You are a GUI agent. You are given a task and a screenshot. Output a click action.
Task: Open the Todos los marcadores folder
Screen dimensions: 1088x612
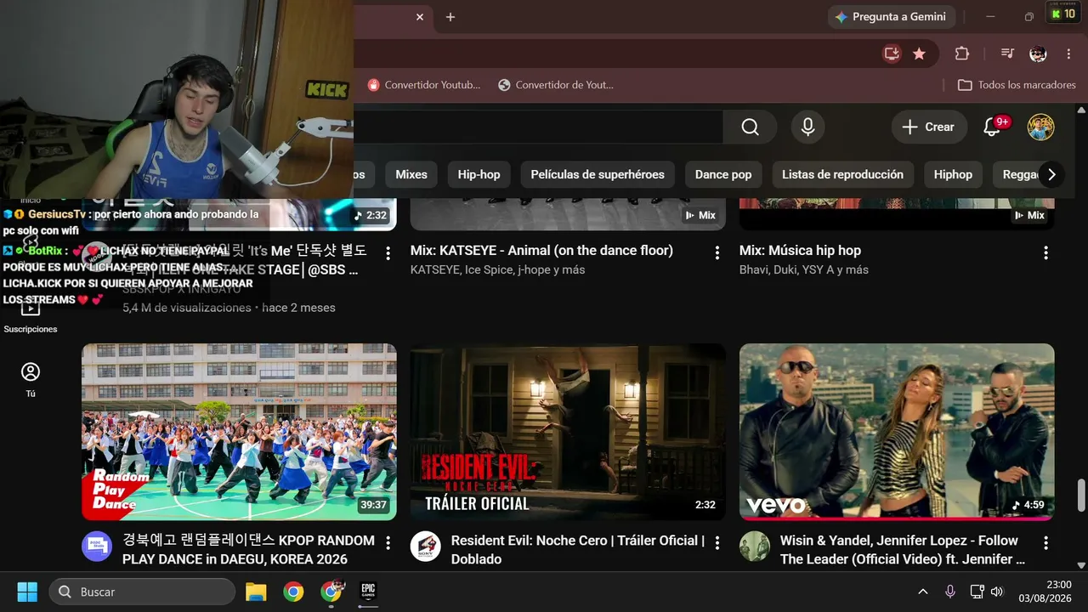coord(1017,85)
